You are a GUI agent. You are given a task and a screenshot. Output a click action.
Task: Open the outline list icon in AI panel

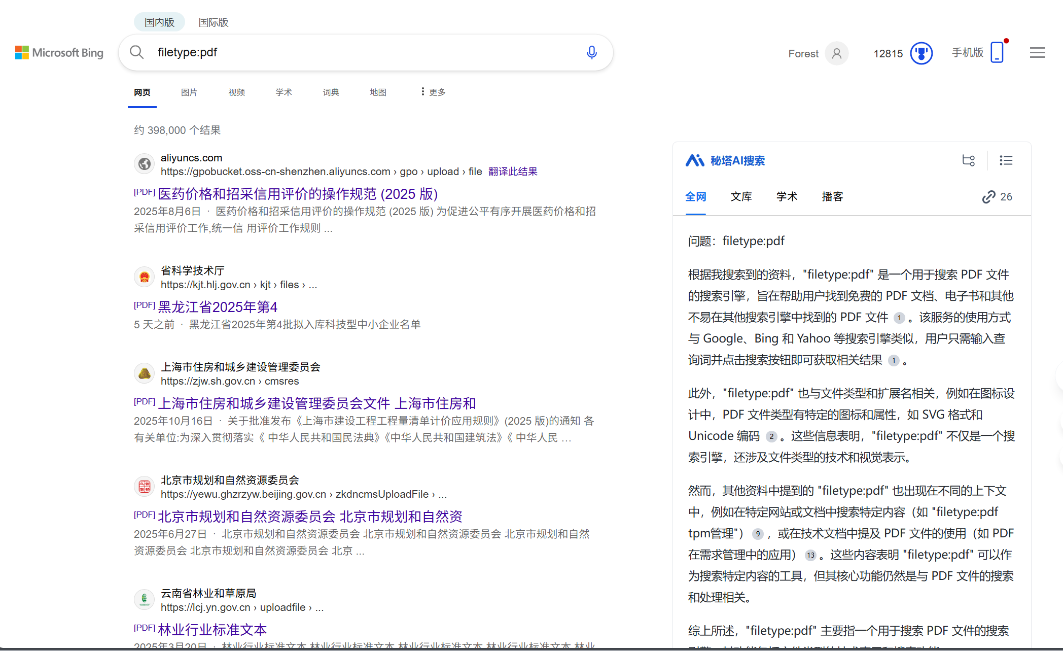point(1006,160)
